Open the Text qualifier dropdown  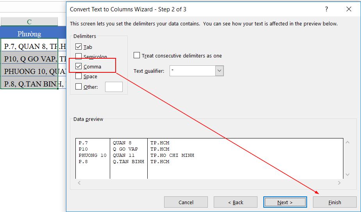pyautogui.click(x=220, y=71)
